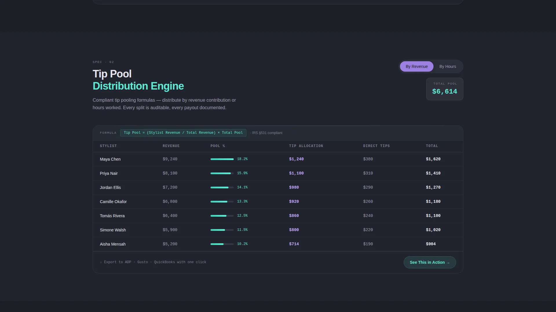The width and height of the screenshot is (556, 312).
Task: Click the 14.1% pool share
Action: [242, 187]
